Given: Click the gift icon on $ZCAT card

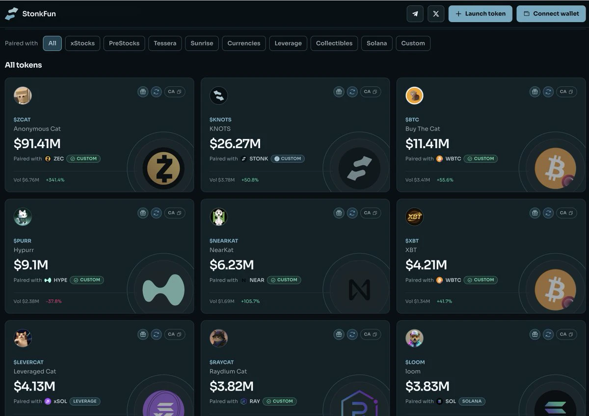Looking at the screenshot, I should pos(143,92).
